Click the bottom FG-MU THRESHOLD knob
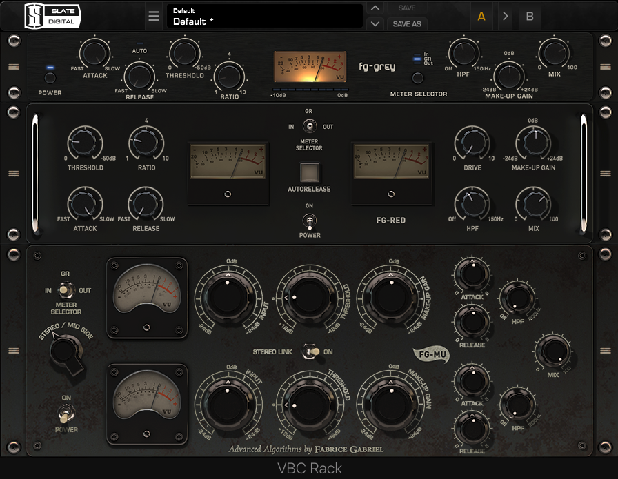This screenshot has height=479, width=618. (310, 405)
